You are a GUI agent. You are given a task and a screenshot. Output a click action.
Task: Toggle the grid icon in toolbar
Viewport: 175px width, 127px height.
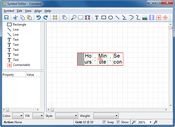(x=55, y=17)
